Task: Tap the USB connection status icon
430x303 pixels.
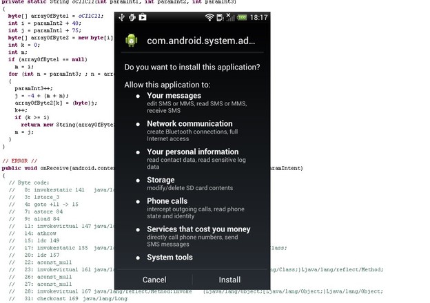Action: [x=122, y=17]
